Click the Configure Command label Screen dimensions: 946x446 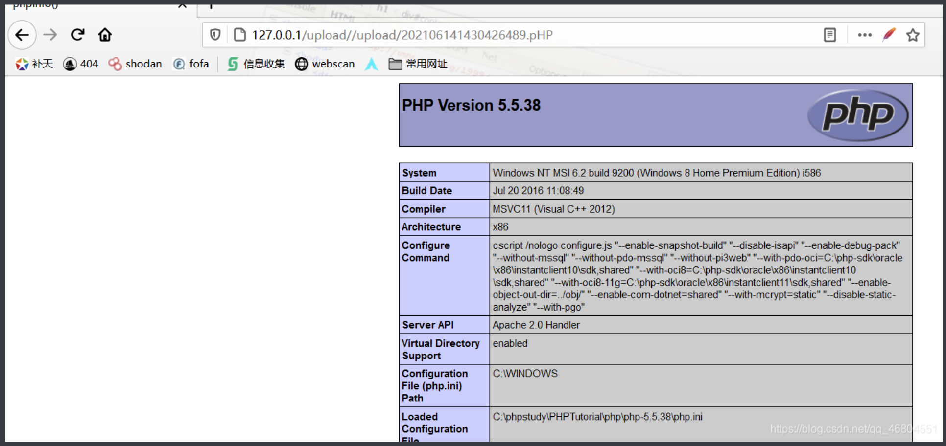[426, 251]
